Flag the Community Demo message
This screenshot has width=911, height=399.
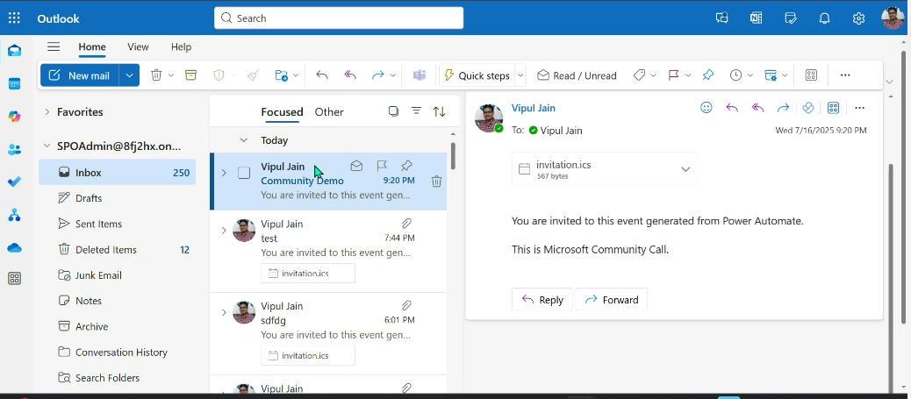[382, 166]
